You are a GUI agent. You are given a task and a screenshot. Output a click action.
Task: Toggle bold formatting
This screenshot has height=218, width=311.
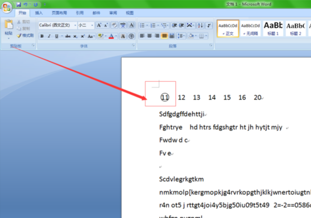(42, 36)
